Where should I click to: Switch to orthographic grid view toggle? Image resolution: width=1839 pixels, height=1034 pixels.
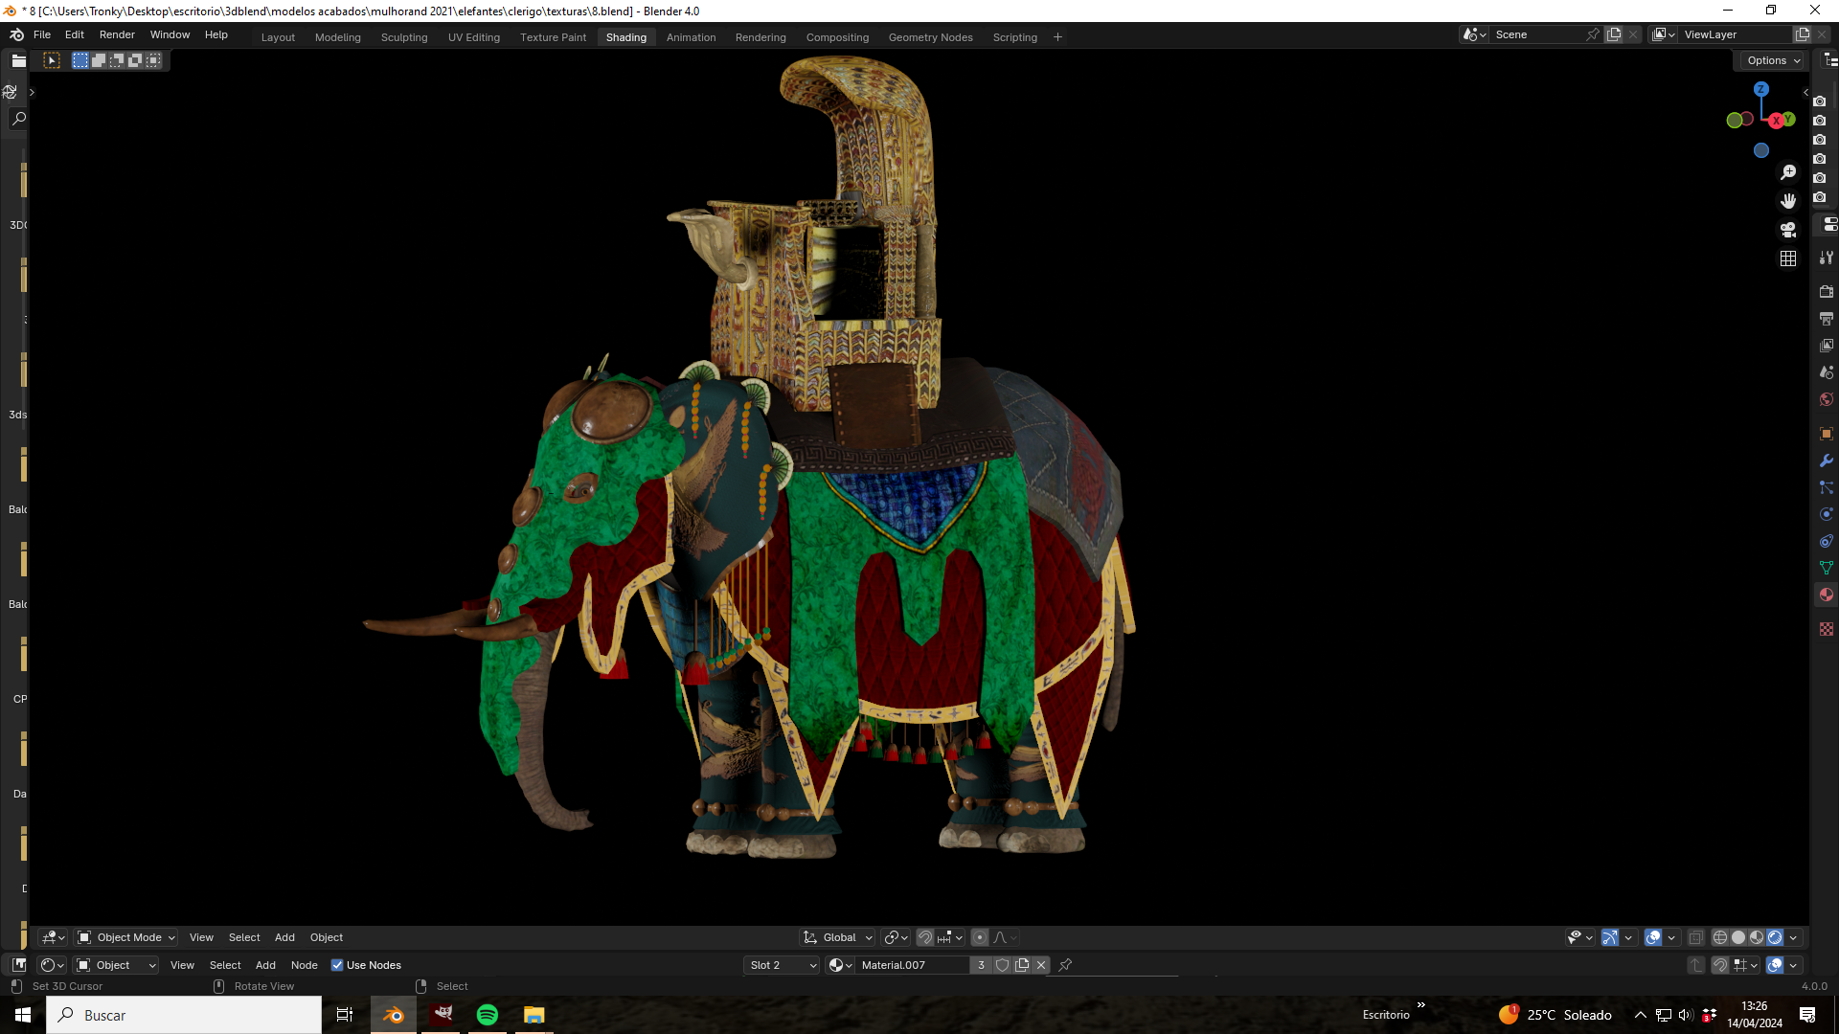pos(1788,258)
